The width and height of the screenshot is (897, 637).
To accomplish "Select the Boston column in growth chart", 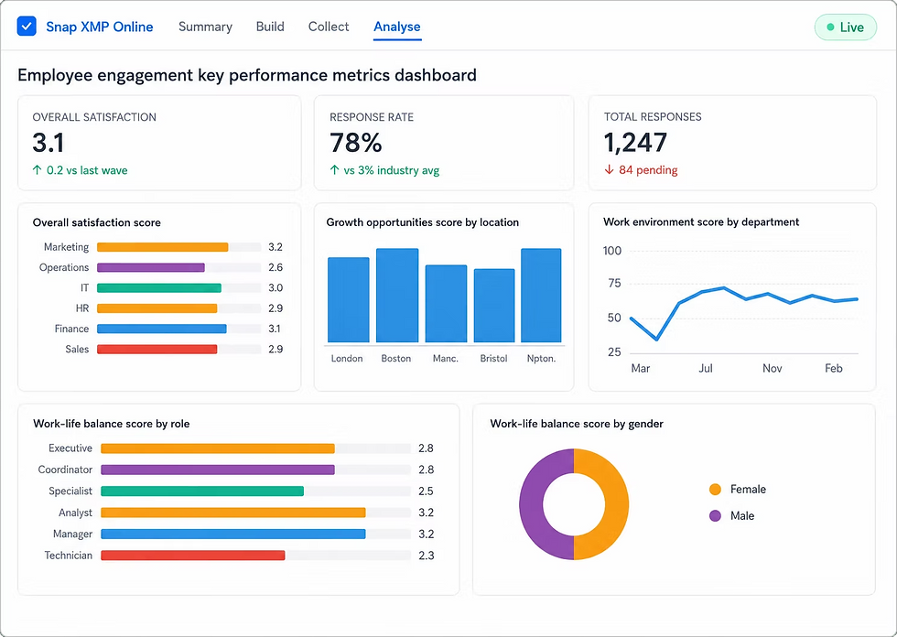I will coord(397,296).
